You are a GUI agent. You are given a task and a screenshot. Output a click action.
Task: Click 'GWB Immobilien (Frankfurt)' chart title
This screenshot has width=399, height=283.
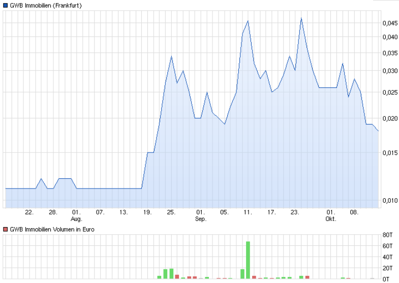coord(46,6)
